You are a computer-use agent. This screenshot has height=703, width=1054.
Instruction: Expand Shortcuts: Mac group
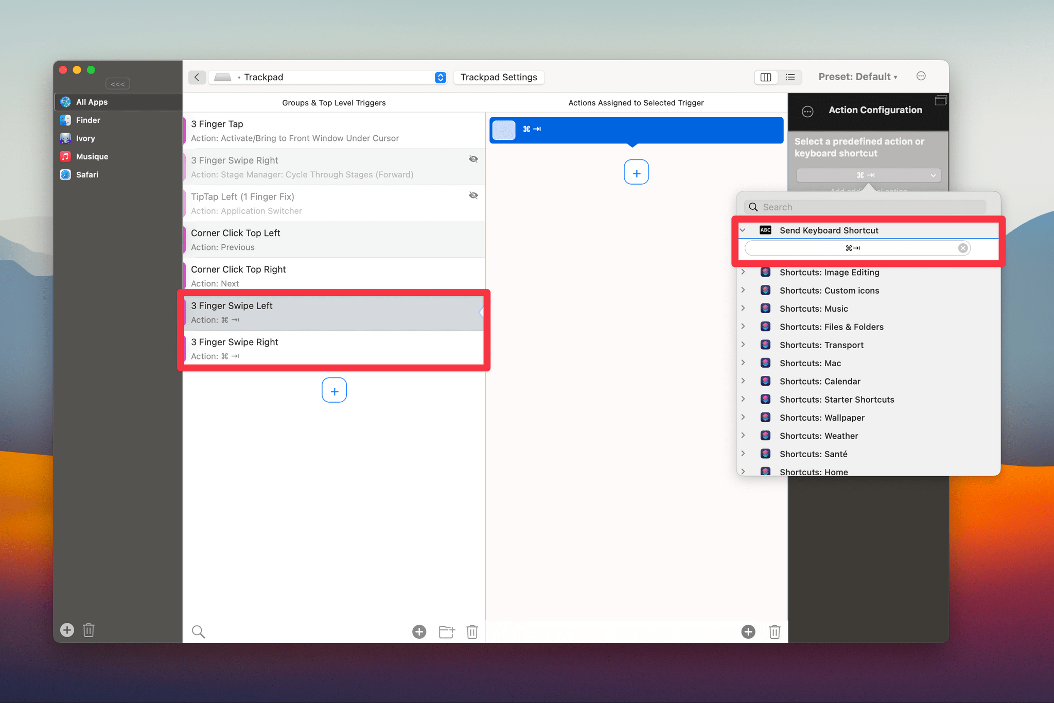click(743, 363)
